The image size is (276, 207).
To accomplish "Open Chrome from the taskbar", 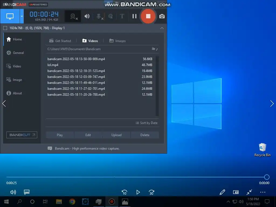I will (x=72, y=202).
